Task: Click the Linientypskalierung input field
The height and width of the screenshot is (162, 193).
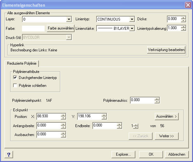Action: (174, 28)
